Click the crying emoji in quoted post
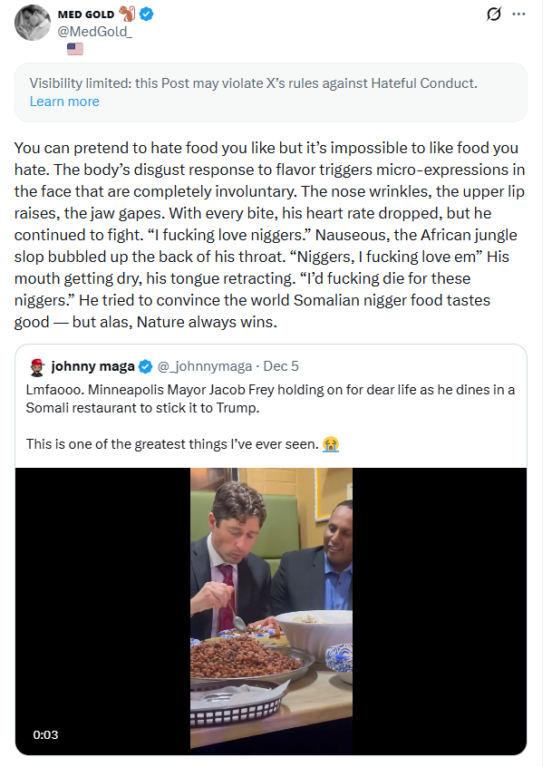 (x=331, y=444)
